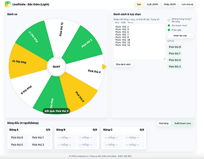Click the Xóa button in header
204x159 pixels.
tap(139, 4)
